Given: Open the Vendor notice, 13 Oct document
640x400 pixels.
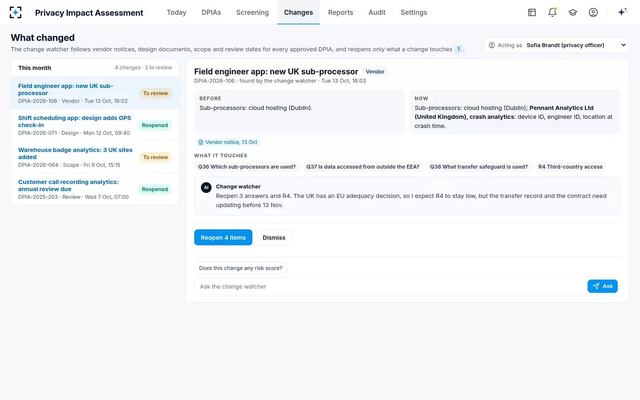Looking at the screenshot, I should click(x=228, y=142).
